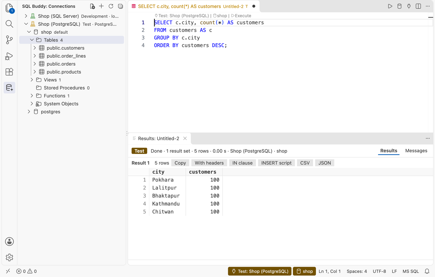
Task: Select public.order_lines table row
Action: pyautogui.click(x=72, y=56)
